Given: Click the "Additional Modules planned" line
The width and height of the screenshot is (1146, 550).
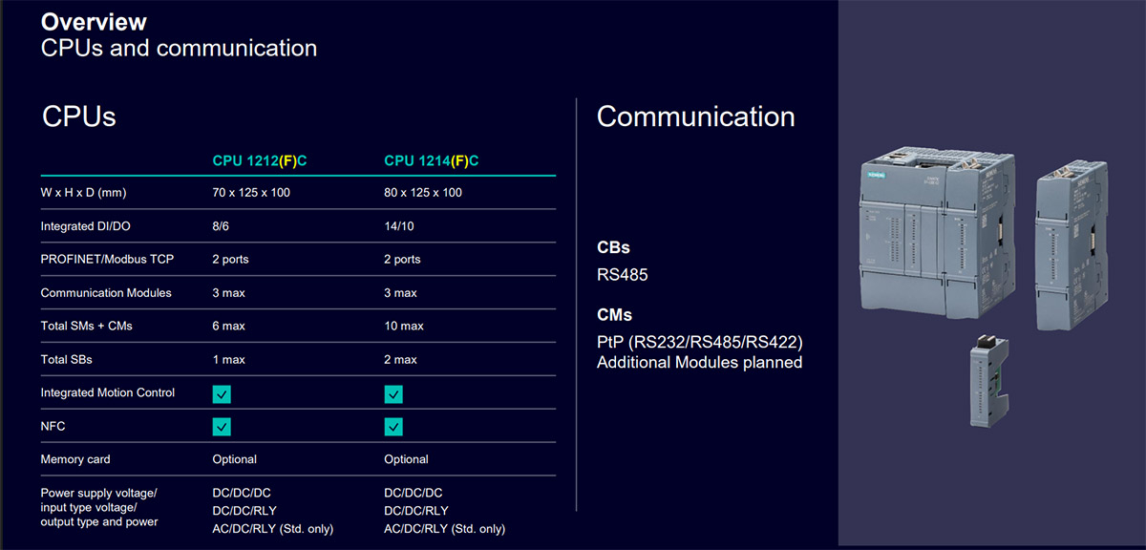Looking at the screenshot, I should coord(700,363).
